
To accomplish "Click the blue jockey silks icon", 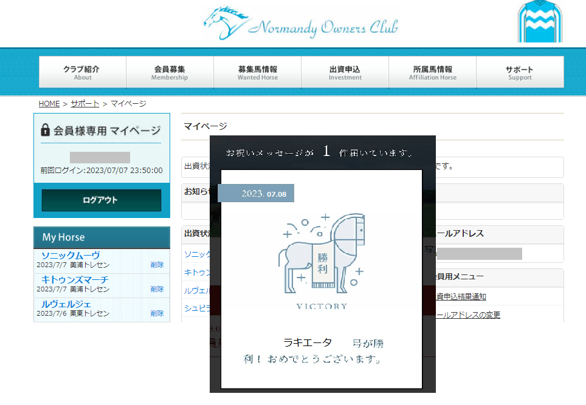I will pyautogui.click(x=540, y=22).
